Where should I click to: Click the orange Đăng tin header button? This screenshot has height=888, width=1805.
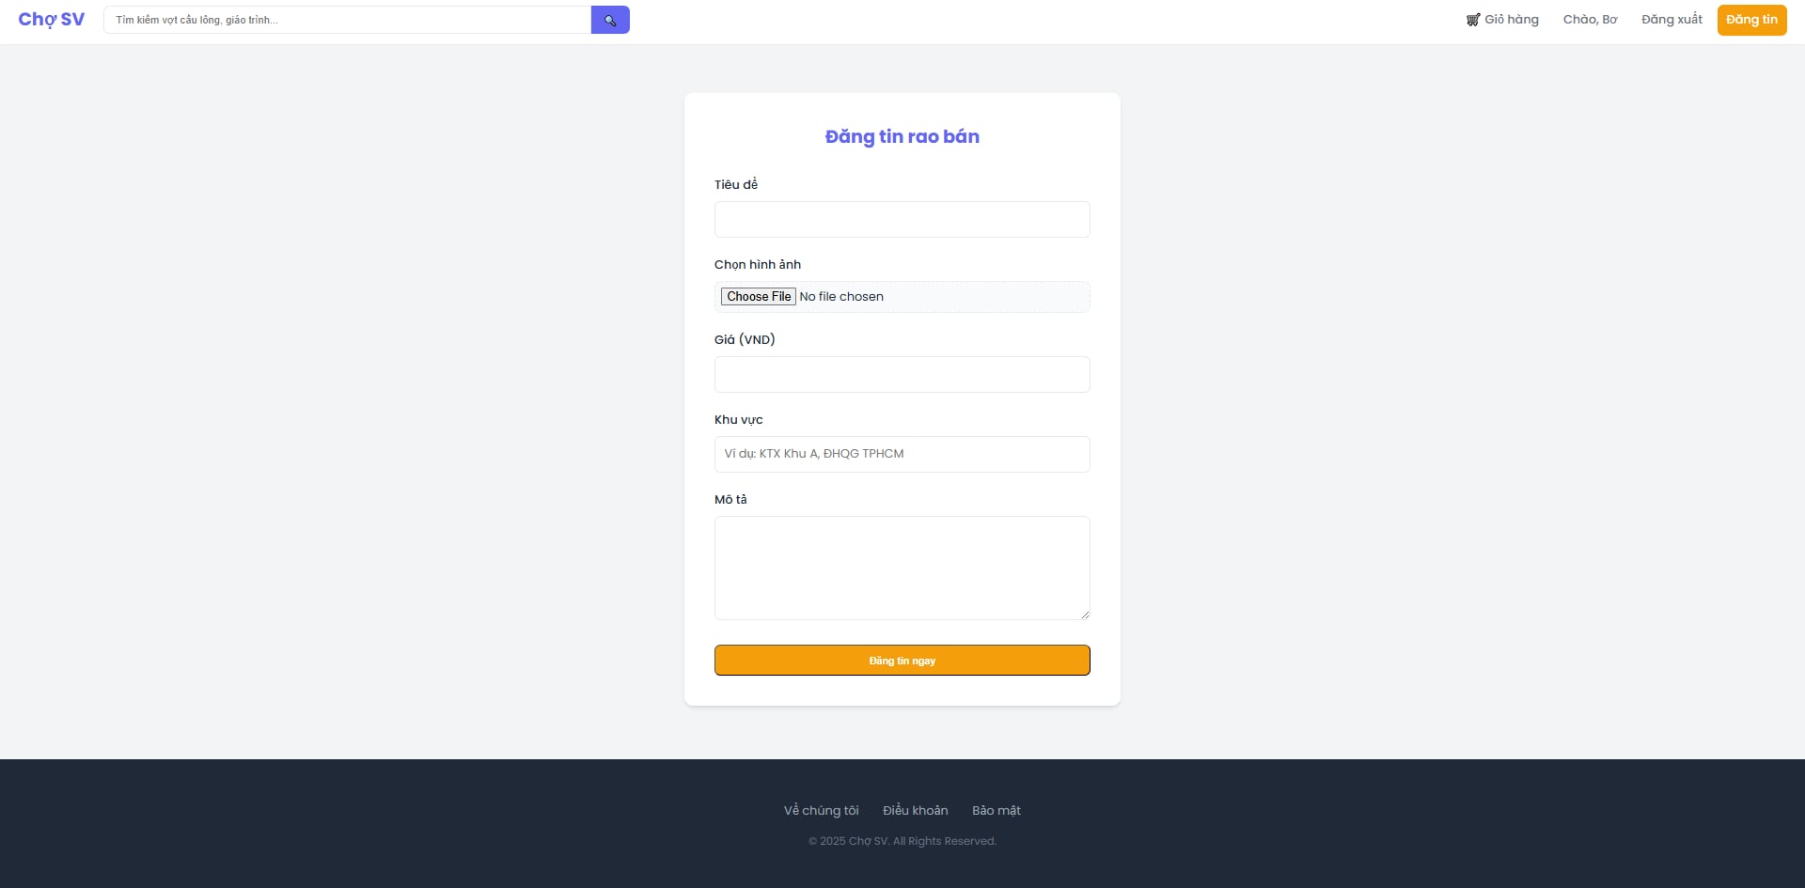click(x=1751, y=20)
